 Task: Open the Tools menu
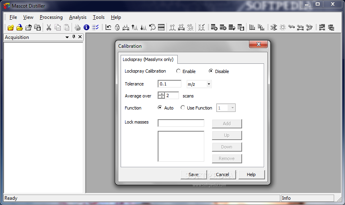tap(99, 17)
